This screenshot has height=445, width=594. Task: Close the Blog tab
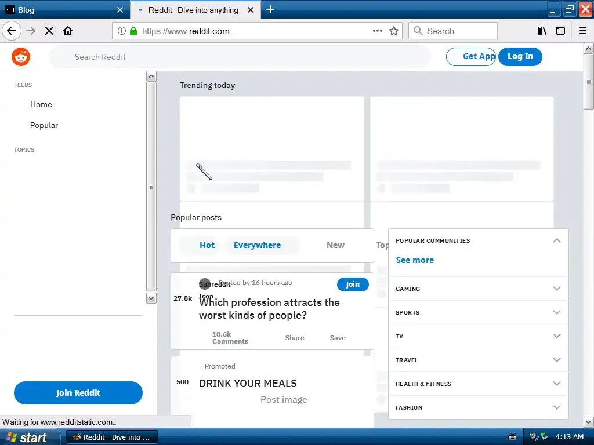tap(120, 10)
